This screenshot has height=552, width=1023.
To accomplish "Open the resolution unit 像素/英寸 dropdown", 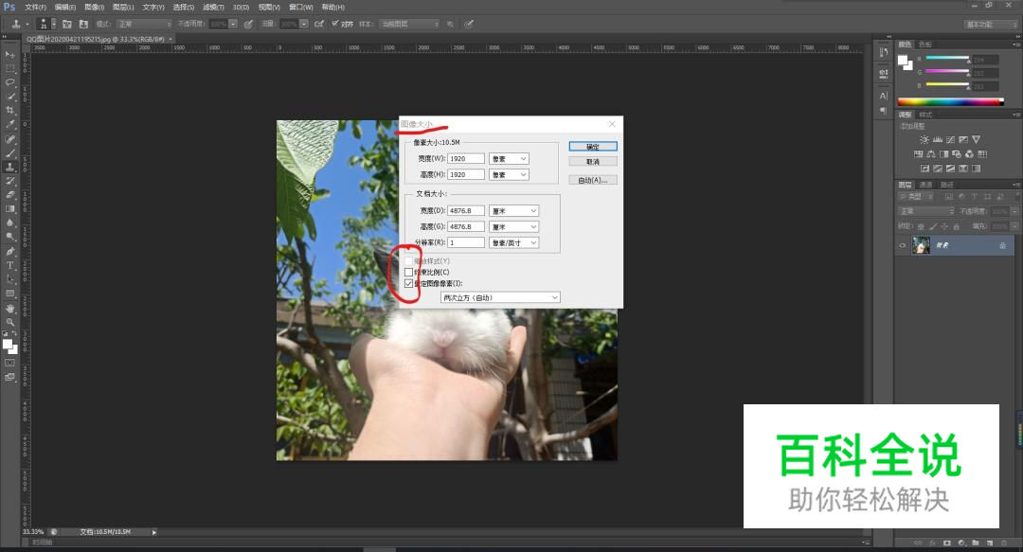I will 513,242.
